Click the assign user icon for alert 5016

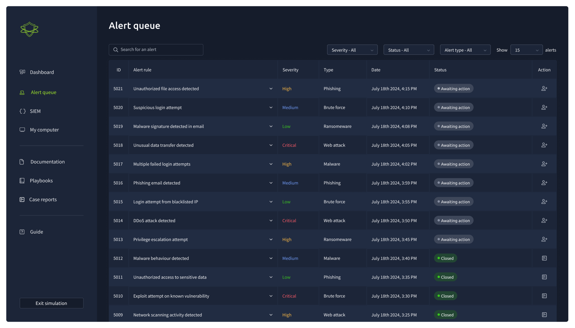(544, 183)
